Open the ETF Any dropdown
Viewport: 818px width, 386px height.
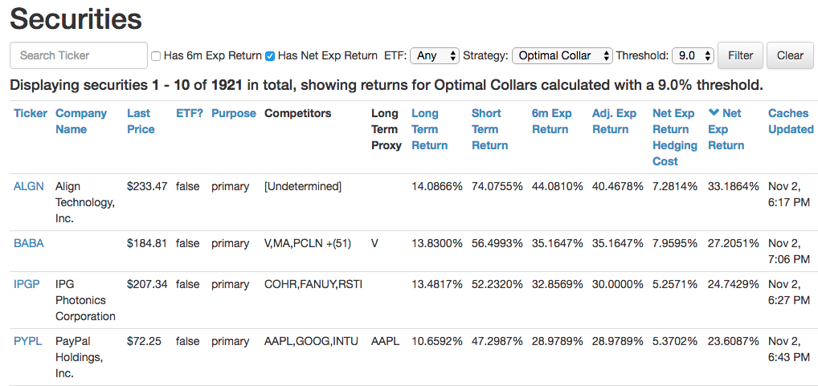click(435, 55)
